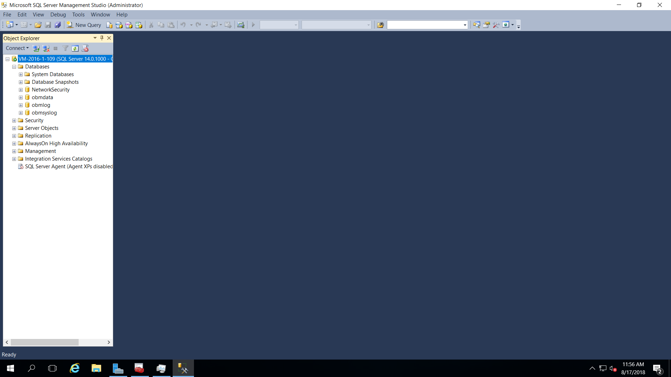Click the Undo arrow icon
Screen dimensions: 671x377
[183, 25]
